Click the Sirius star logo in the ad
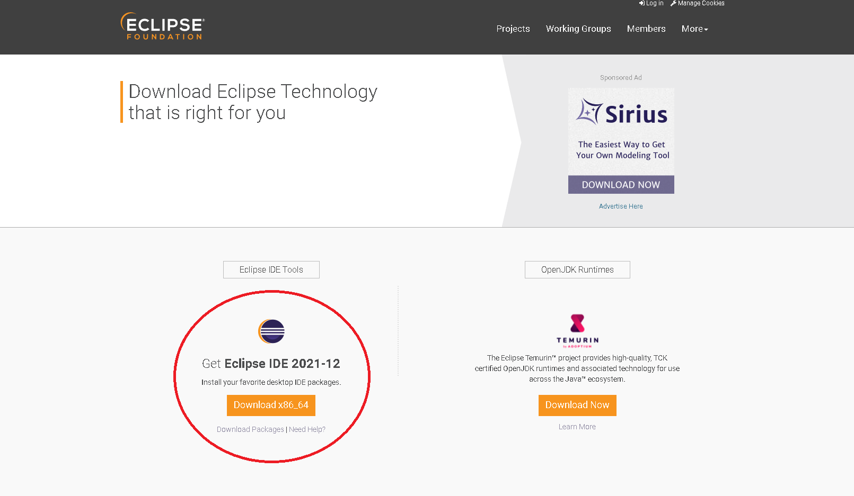The height and width of the screenshot is (496, 854). click(589, 112)
